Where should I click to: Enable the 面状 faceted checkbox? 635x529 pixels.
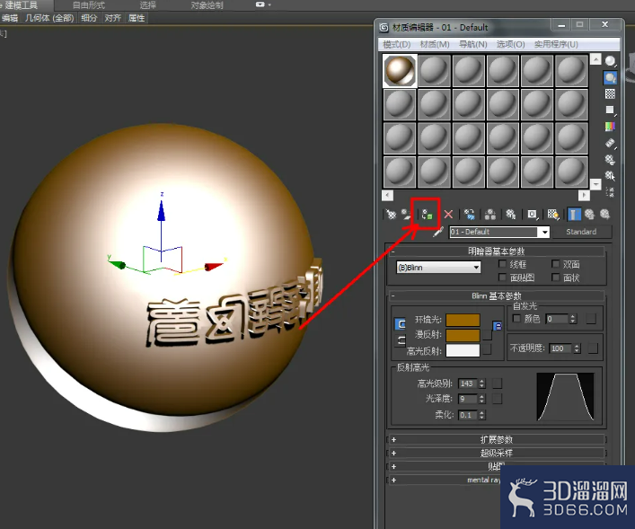(556, 277)
